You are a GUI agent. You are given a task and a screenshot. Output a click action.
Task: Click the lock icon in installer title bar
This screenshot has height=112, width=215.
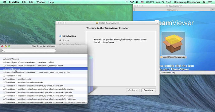[157, 23]
